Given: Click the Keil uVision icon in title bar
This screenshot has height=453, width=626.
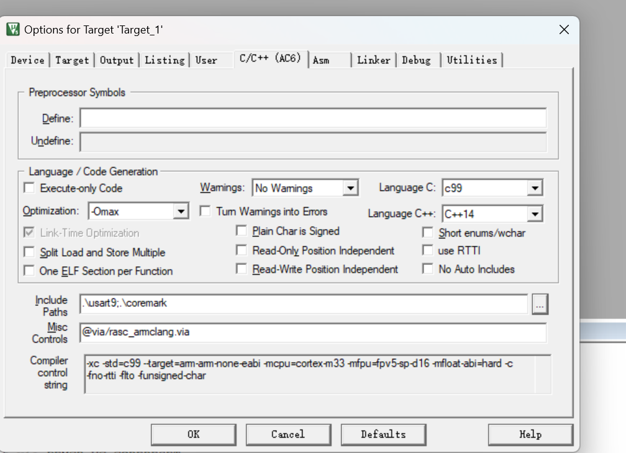Looking at the screenshot, I should pyautogui.click(x=13, y=30).
